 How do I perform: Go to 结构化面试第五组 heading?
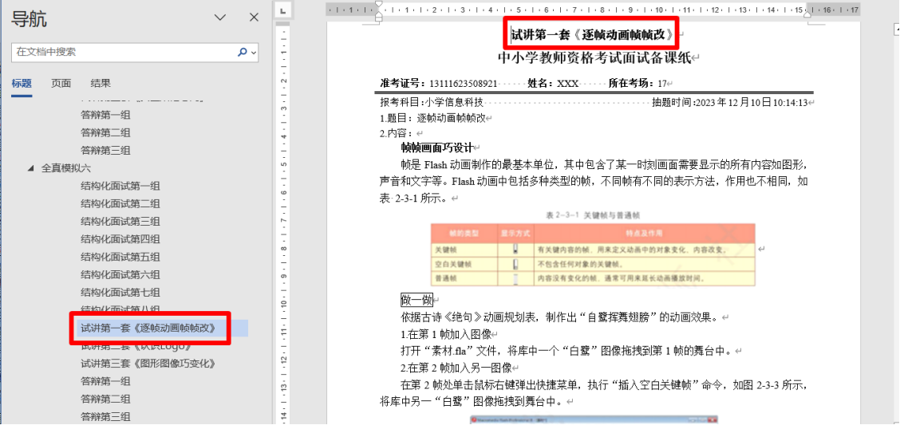click(120, 257)
